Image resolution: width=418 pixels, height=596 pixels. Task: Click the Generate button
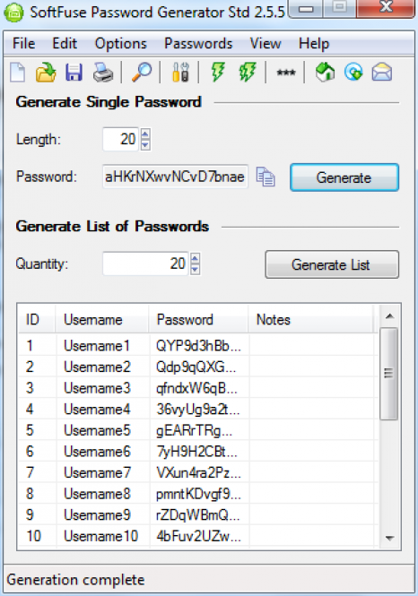coord(344,177)
